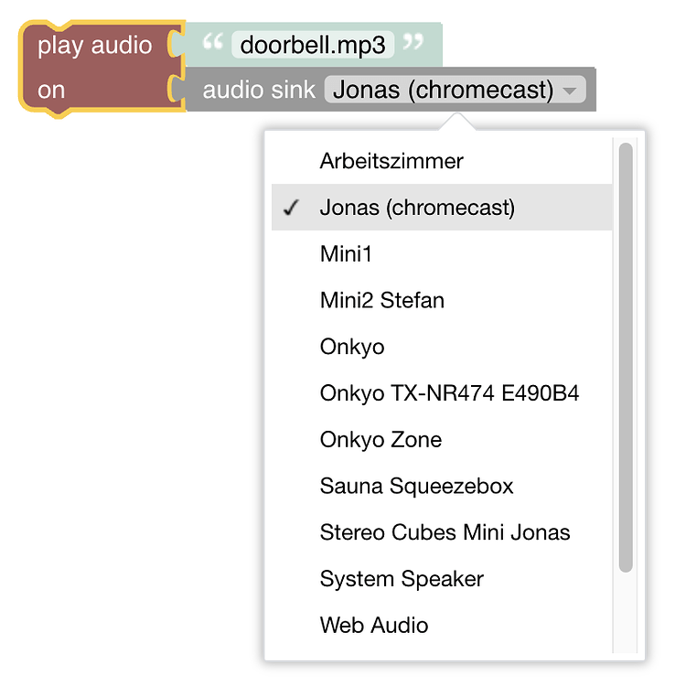Click the opening quote mark icon

(x=212, y=43)
